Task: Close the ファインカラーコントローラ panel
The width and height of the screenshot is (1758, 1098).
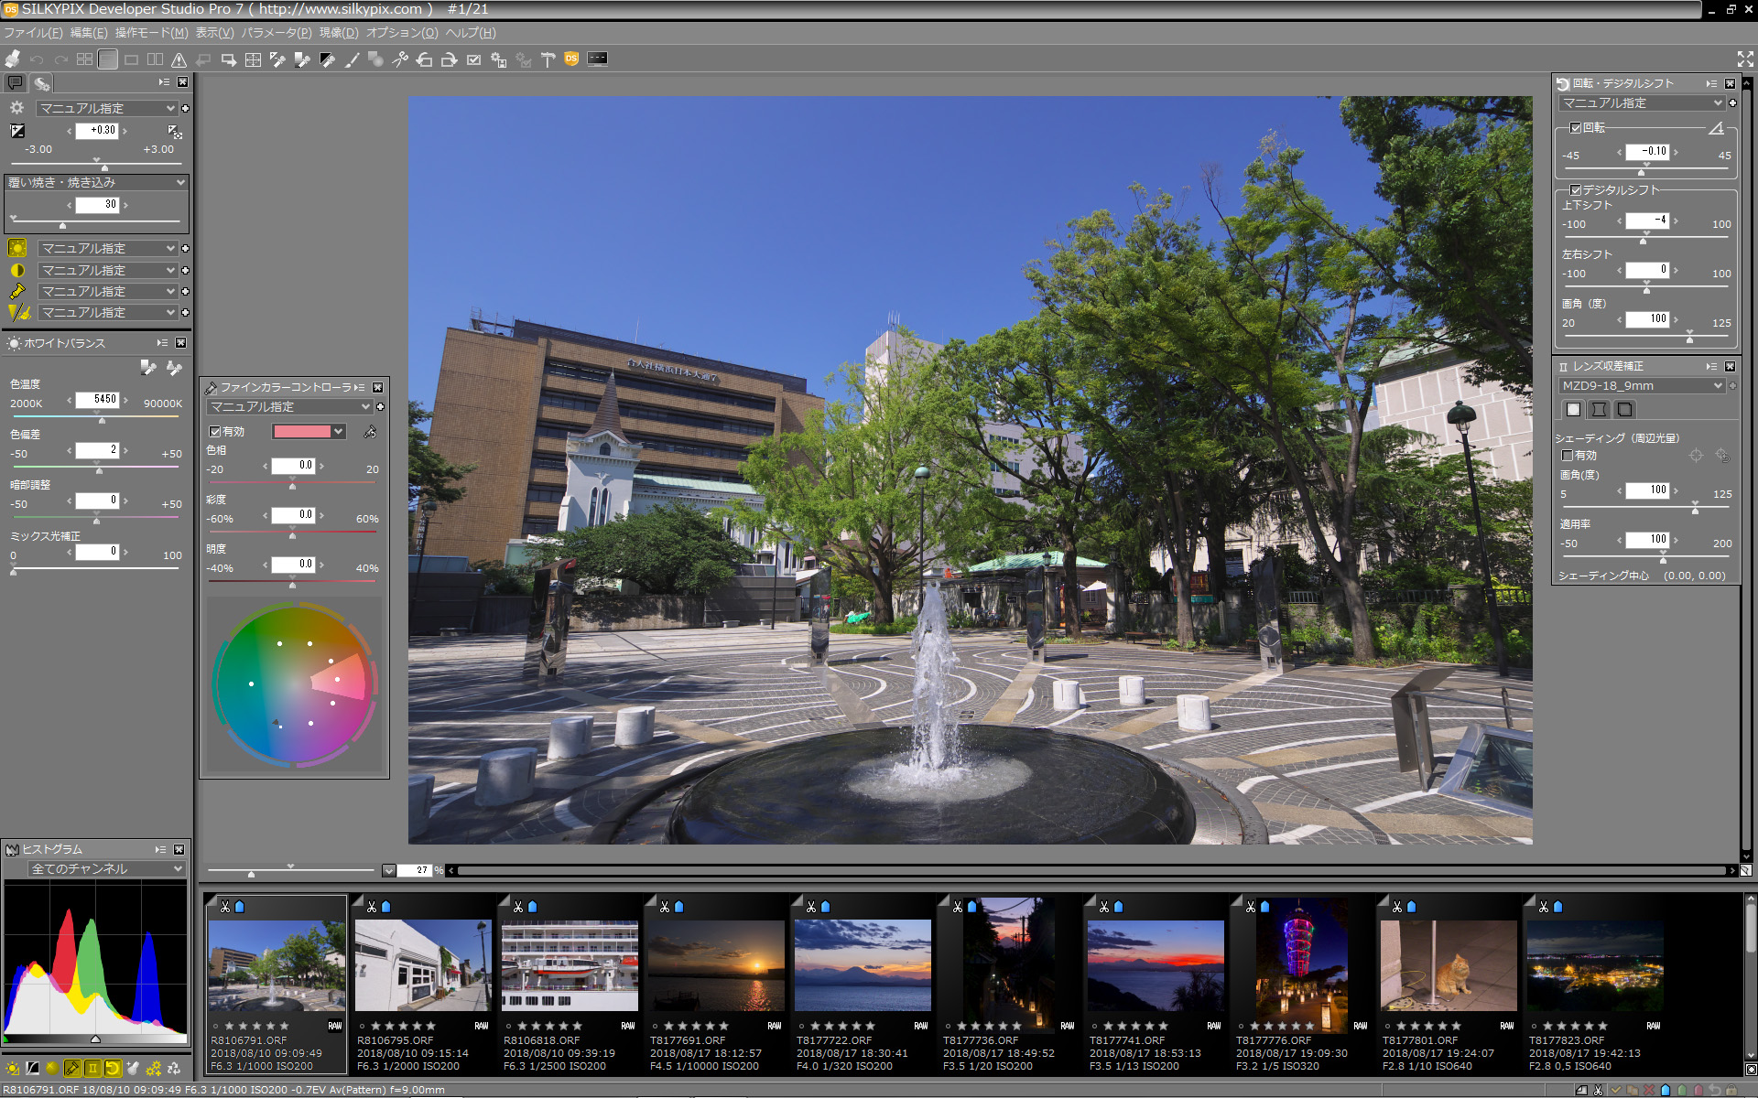Action: [377, 388]
